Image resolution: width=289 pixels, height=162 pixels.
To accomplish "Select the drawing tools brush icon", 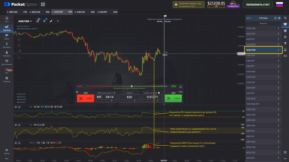I will click(x=51, y=20).
